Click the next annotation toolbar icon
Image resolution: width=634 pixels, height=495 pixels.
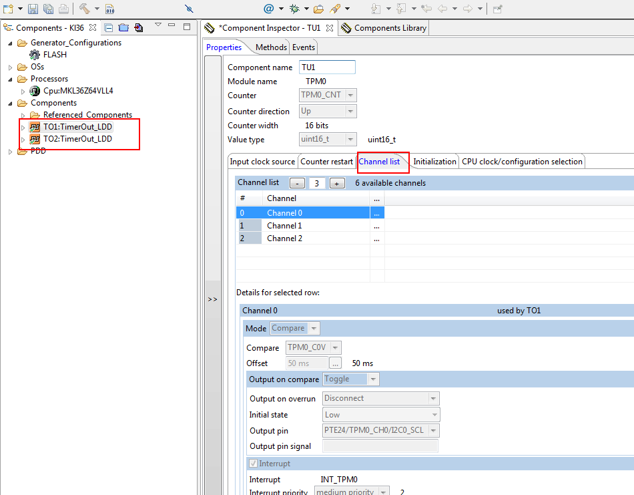point(376,9)
